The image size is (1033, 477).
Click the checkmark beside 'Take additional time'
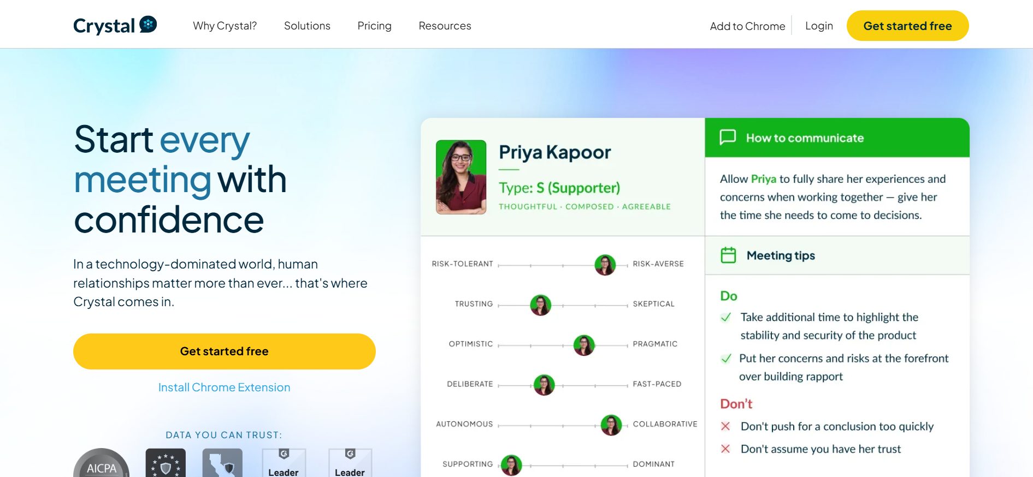tap(726, 317)
